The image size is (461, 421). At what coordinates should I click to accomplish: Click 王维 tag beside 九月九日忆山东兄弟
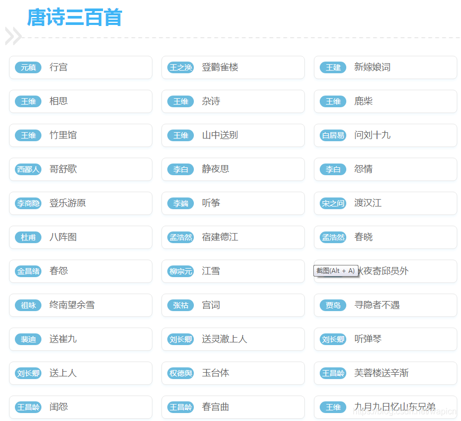tap(333, 408)
